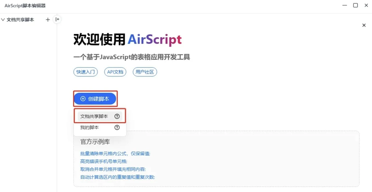Click the minimize window icon

344,5
